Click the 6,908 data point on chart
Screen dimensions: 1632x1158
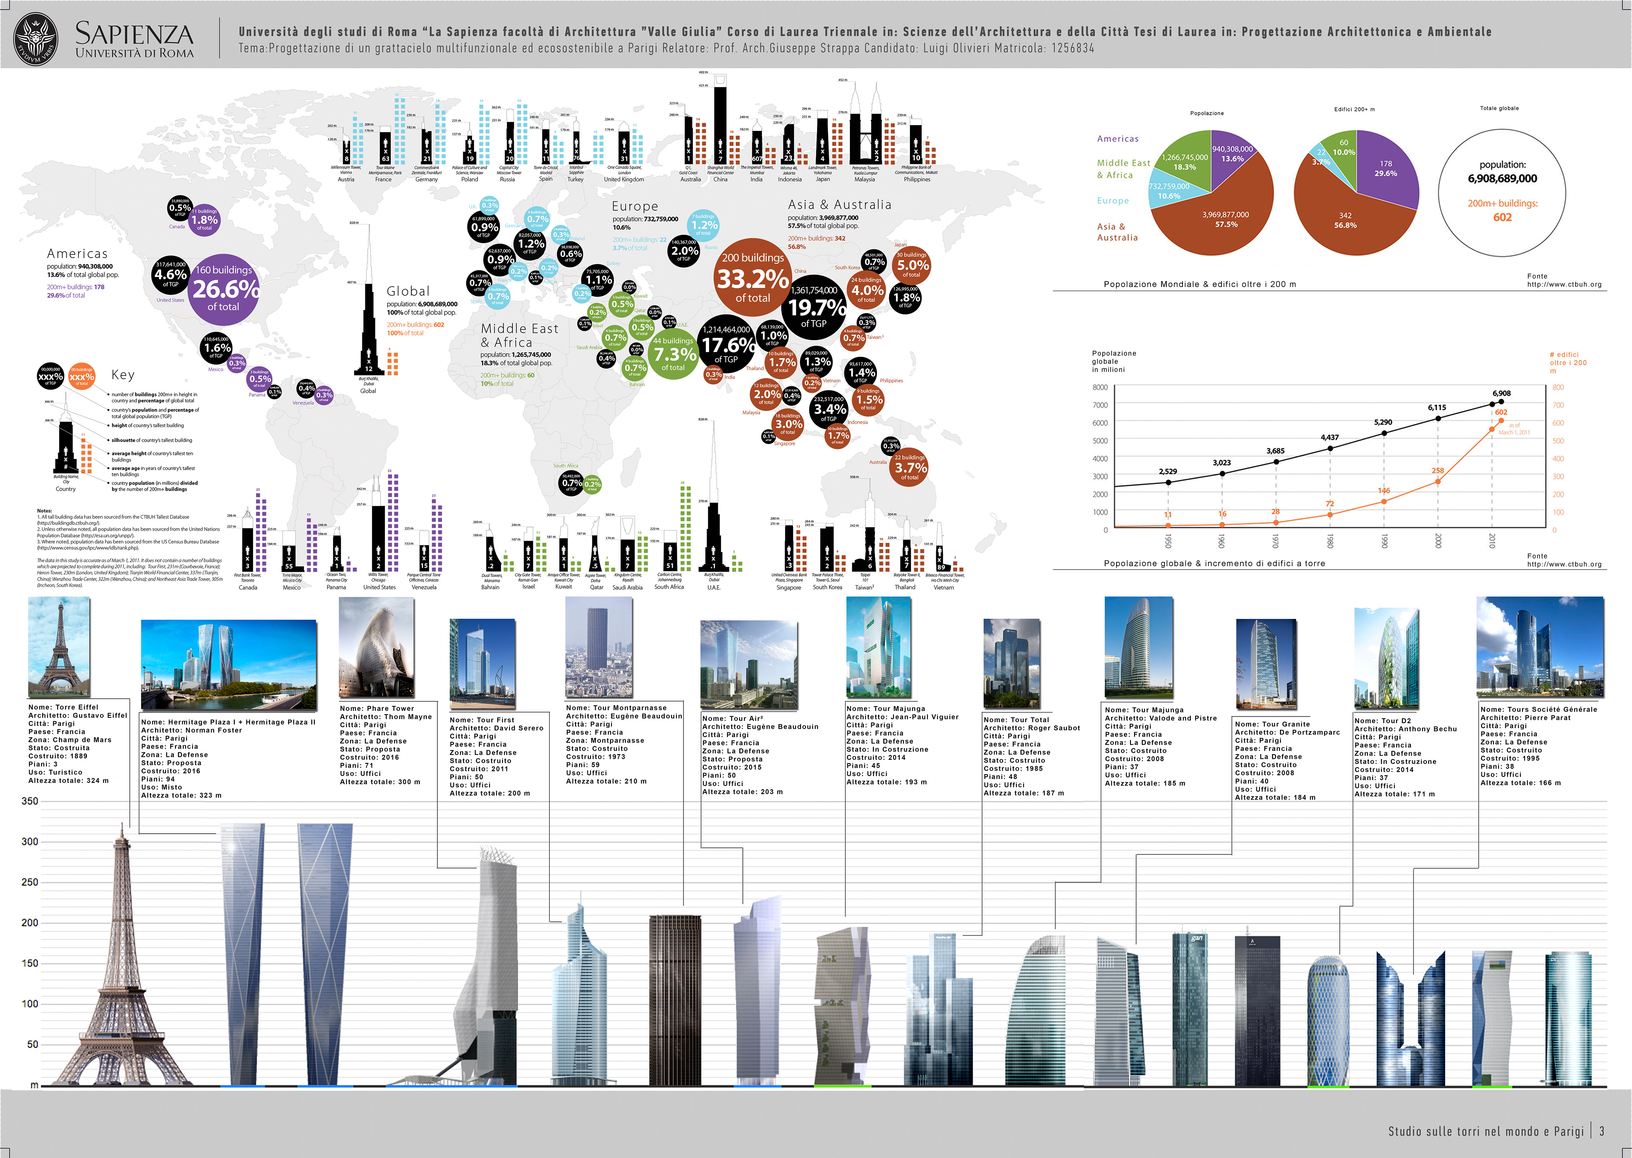click(1501, 401)
